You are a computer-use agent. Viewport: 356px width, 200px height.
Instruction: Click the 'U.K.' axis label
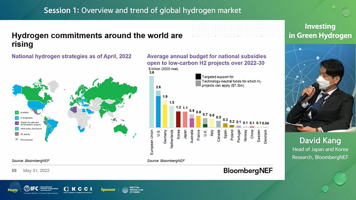click(205, 133)
